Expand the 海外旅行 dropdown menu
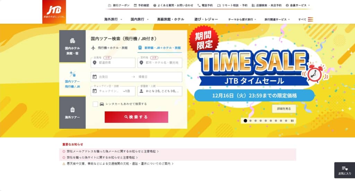Image resolution: width=355 pixels, height=191 pixels. coord(113,19)
